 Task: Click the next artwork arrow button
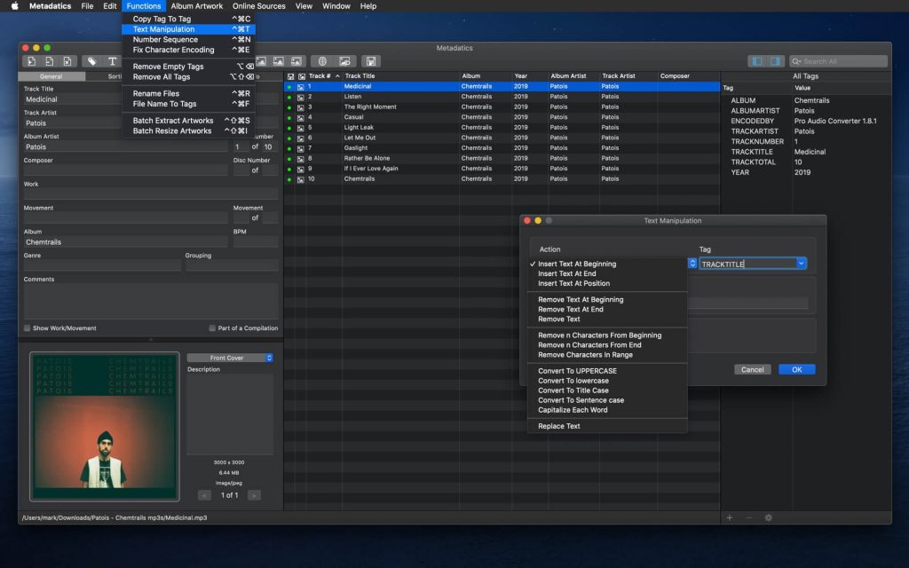point(254,495)
